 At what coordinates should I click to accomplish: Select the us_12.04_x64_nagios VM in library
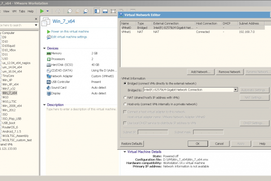point(17,63)
